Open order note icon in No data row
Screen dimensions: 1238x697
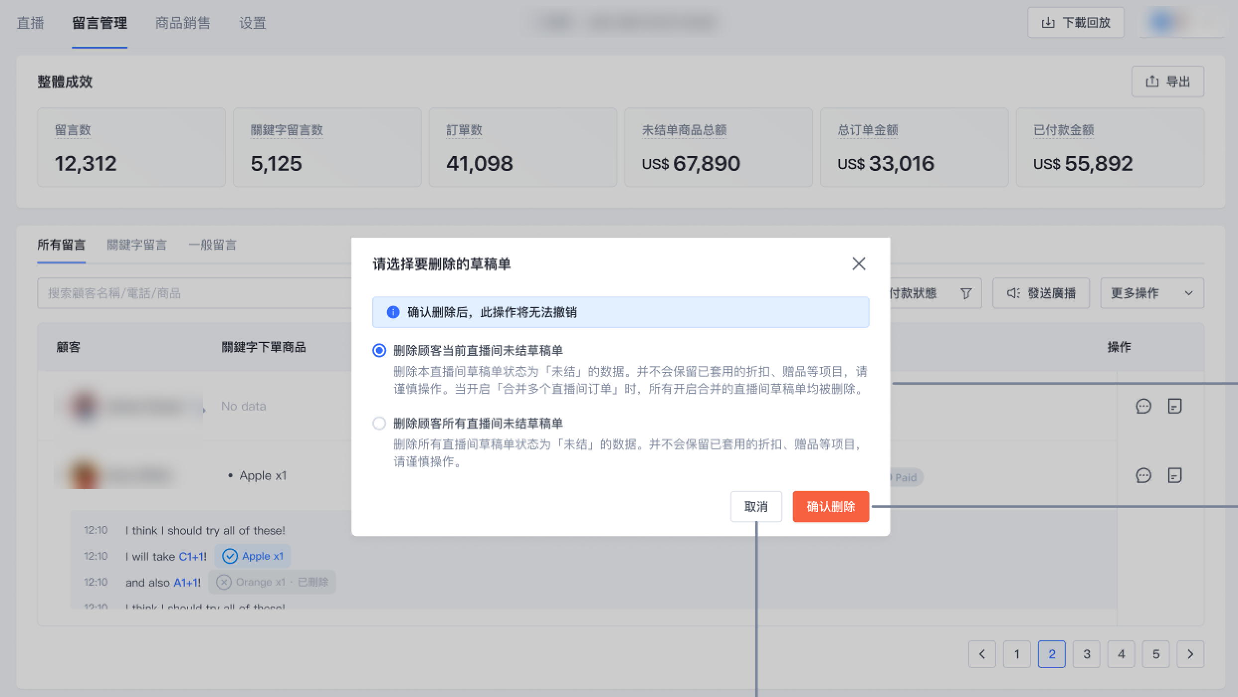tap(1175, 406)
